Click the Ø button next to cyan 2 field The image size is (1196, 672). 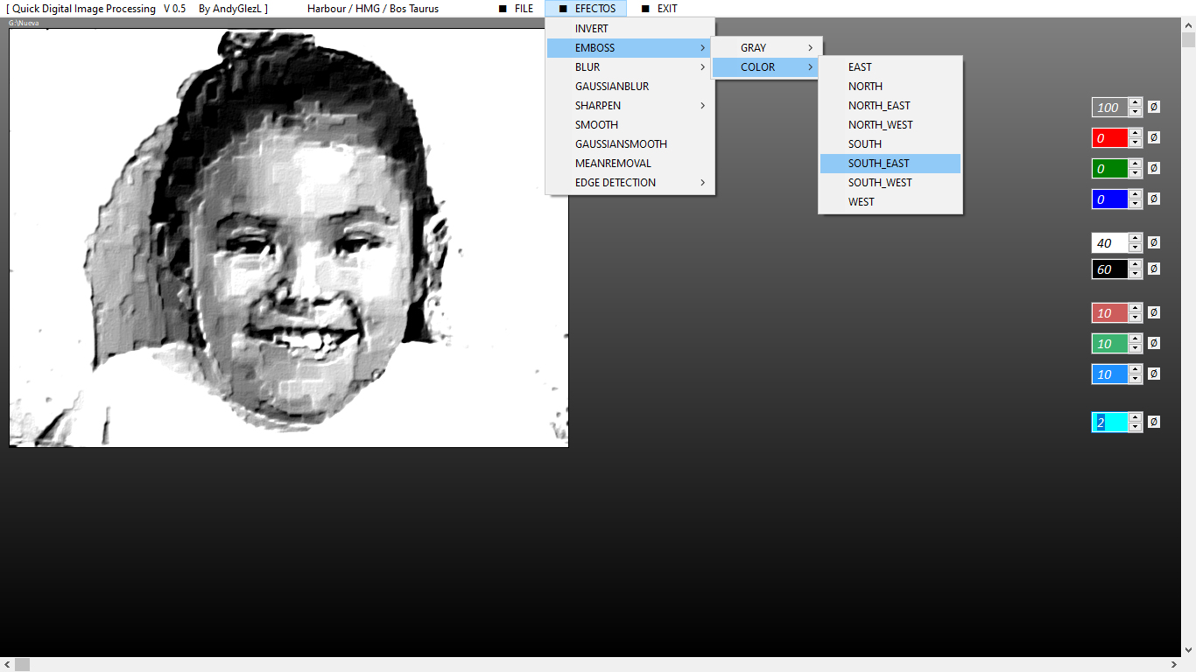click(1153, 422)
